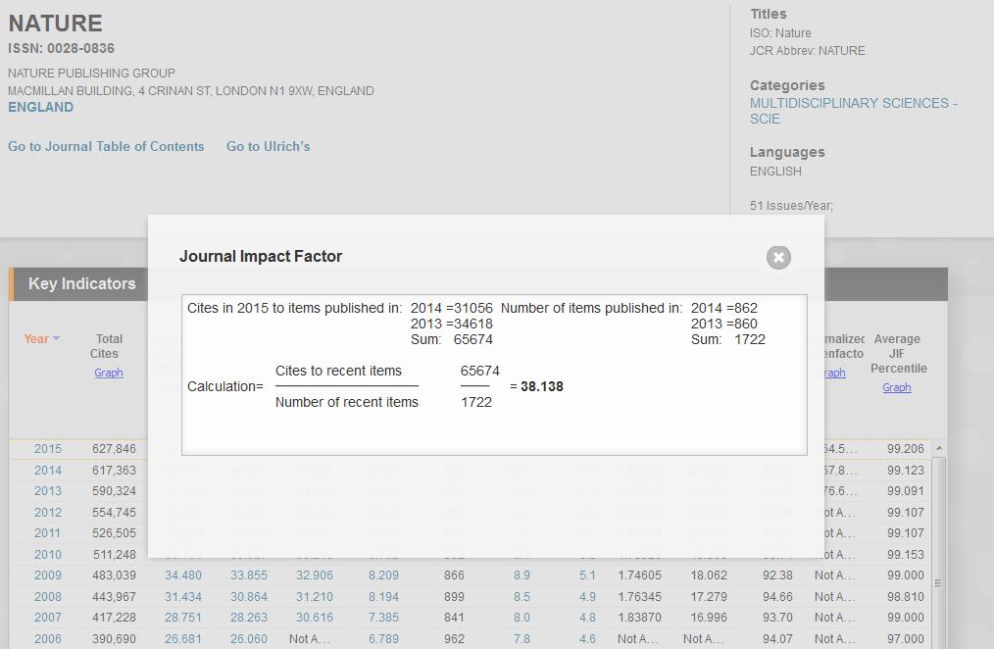
Task: Open 2009 impact factor value 34.480
Action: coord(183,575)
